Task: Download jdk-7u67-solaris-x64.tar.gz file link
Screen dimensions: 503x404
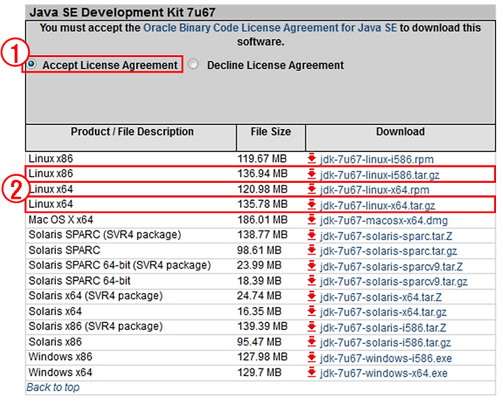Action: pos(384,313)
